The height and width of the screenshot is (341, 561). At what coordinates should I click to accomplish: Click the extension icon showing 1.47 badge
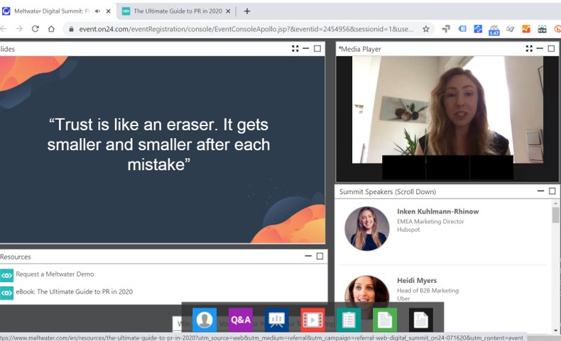494,30
